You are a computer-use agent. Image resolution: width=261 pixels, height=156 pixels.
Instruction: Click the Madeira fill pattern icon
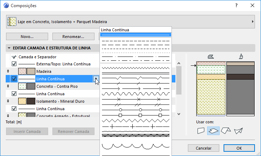[x=22, y=71]
